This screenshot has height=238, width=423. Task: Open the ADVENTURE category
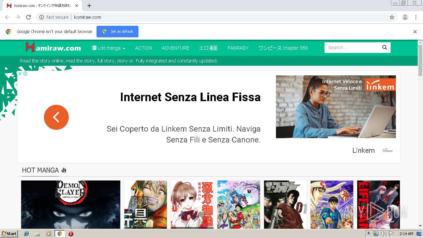coord(175,48)
